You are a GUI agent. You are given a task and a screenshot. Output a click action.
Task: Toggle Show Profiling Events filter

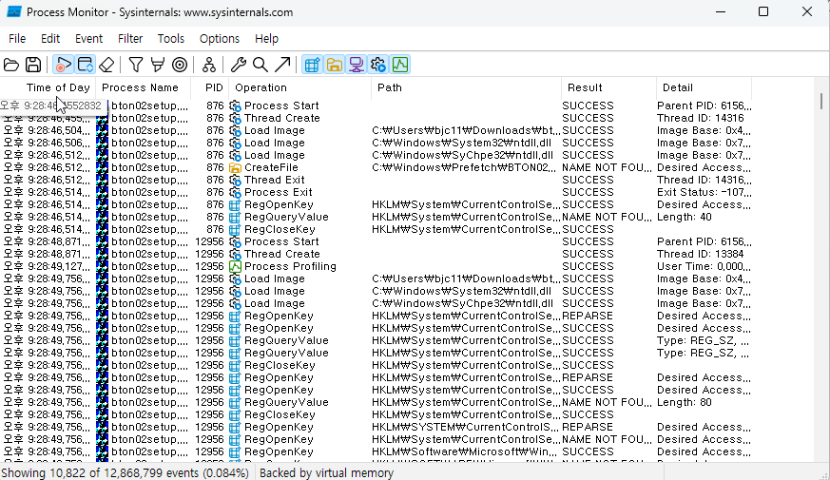coord(400,65)
